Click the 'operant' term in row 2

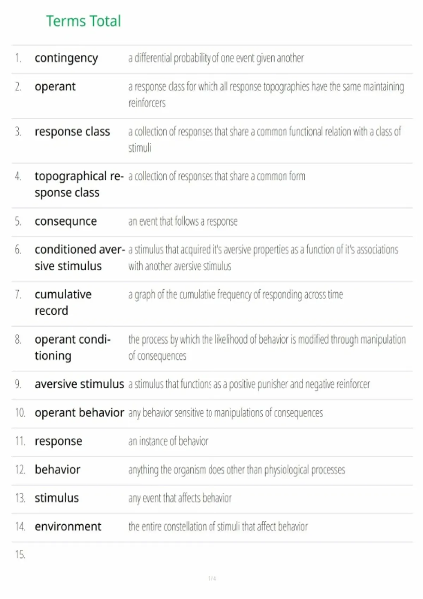tap(55, 87)
